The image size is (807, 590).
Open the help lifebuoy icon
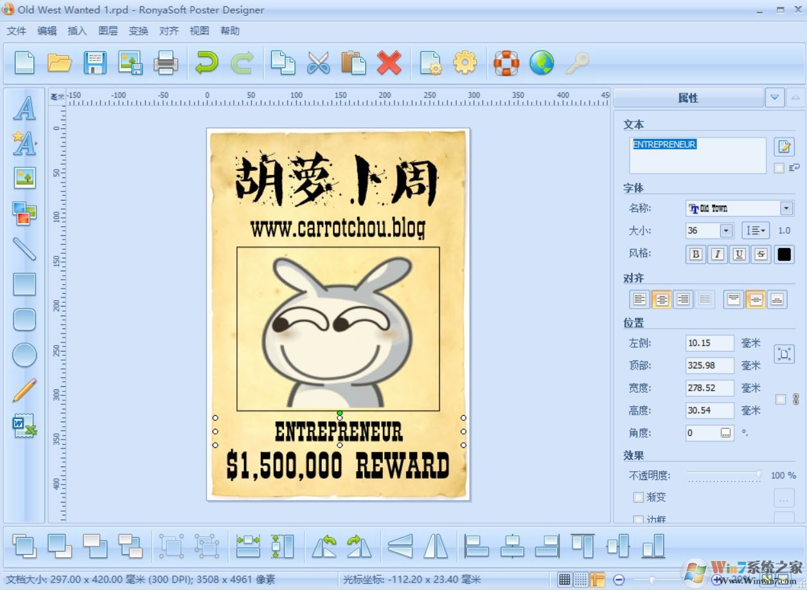tap(506, 62)
